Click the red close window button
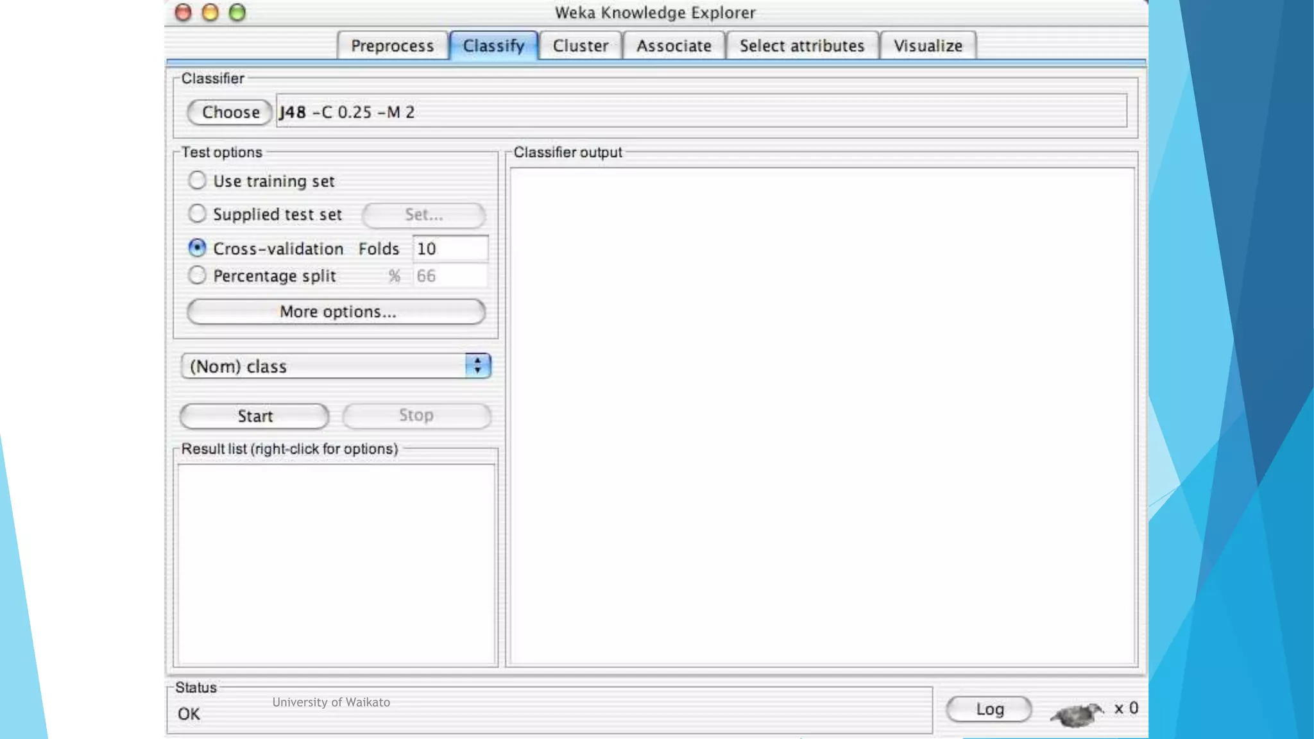The height and width of the screenshot is (739, 1314). 183,13
